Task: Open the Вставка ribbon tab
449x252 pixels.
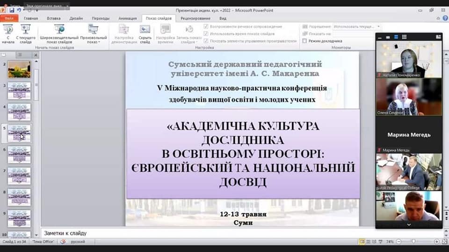Action: pyautogui.click(x=54, y=18)
